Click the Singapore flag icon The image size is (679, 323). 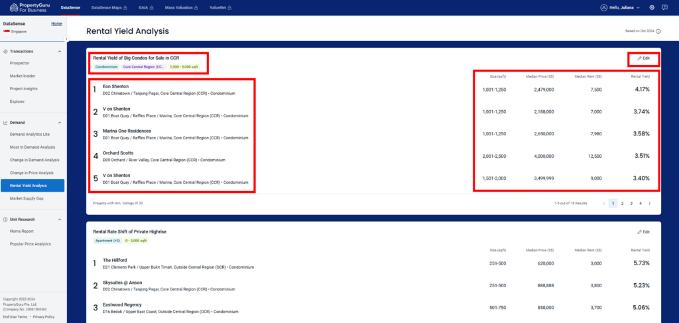(7, 32)
